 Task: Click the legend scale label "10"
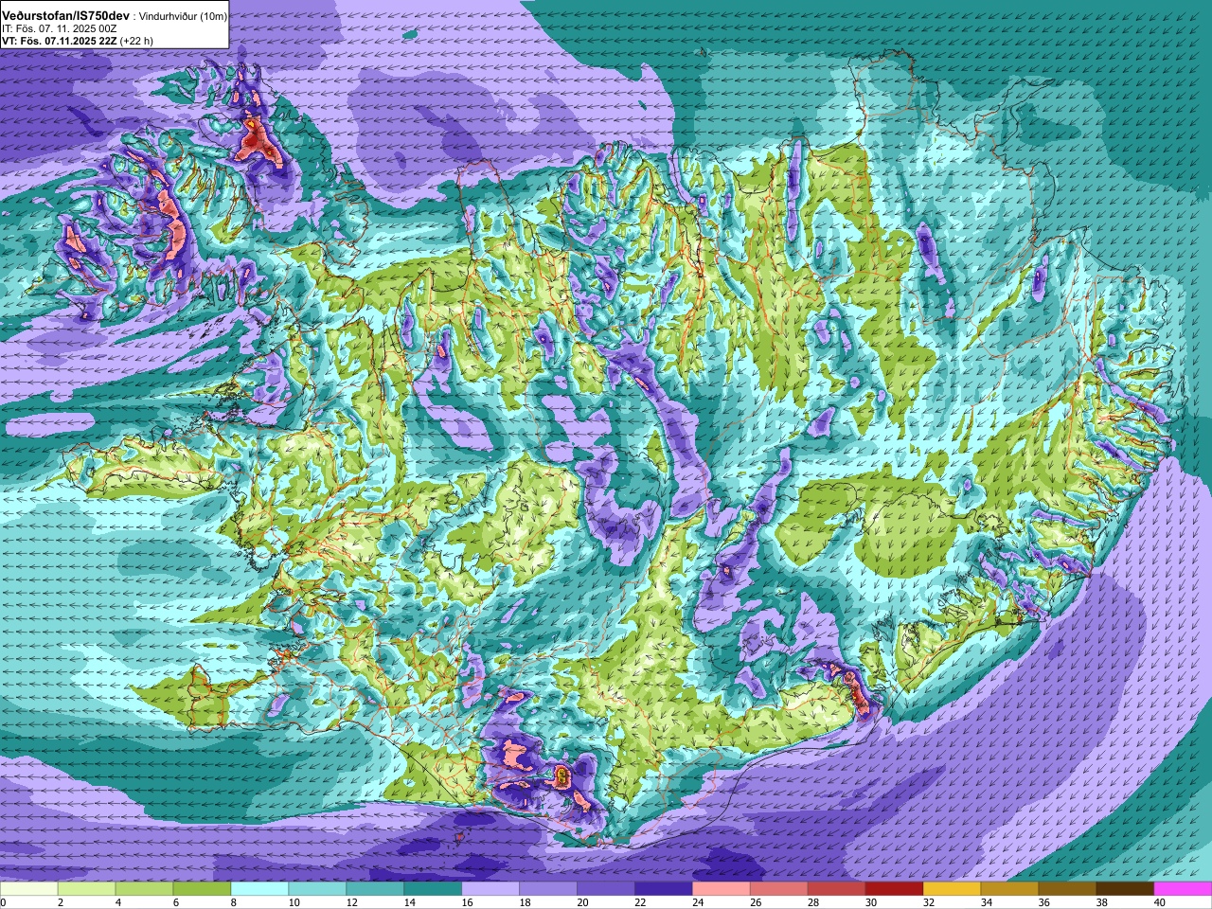pos(294,902)
